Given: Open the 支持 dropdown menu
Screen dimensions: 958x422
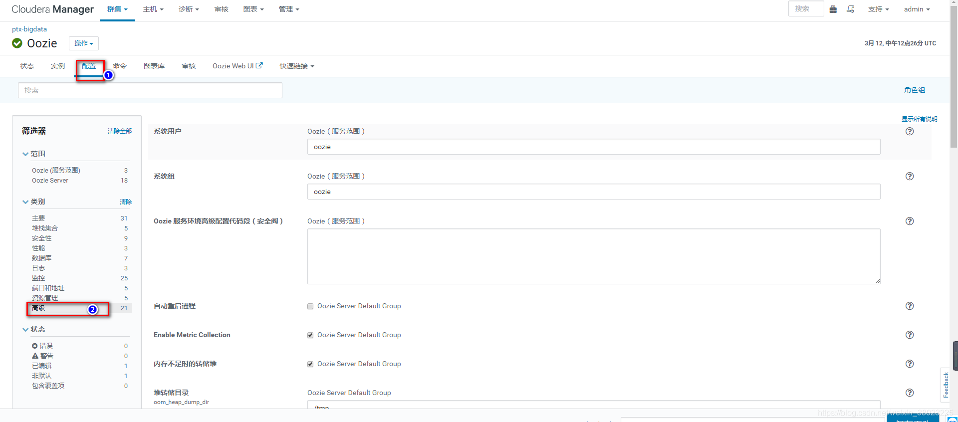Looking at the screenshot, I should pyautogui.click(x=879, y=9).
